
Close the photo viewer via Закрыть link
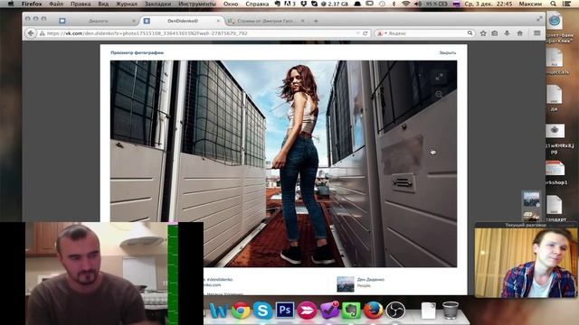447,52
